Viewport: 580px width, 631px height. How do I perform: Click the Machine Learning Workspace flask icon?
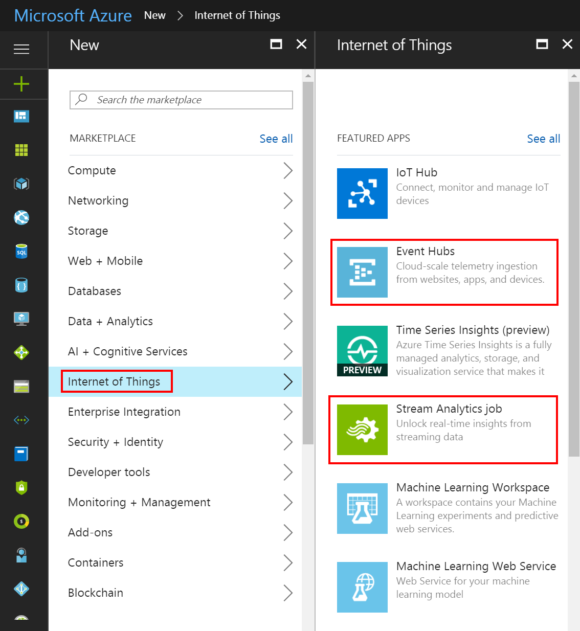point(362,508)
